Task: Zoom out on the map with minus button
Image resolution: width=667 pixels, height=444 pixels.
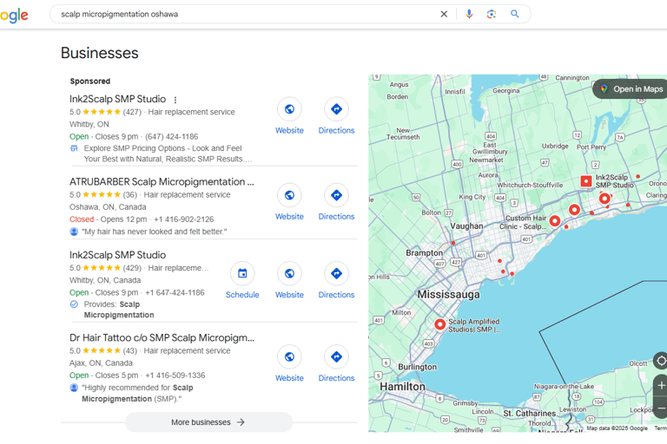Action: pyautogui.click(x=661, y=408)
